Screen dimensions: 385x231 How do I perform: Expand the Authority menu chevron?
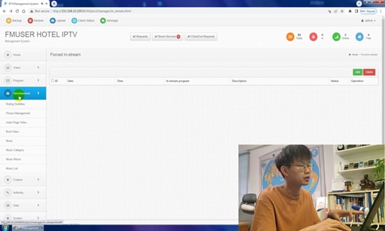coord(38,193)
